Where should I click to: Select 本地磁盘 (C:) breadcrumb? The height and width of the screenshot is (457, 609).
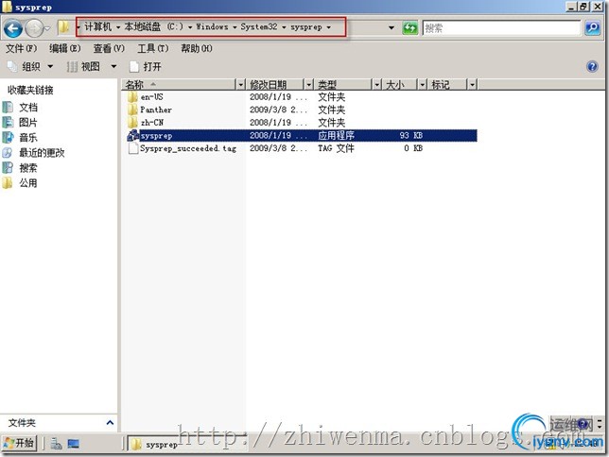coord(153,26)
